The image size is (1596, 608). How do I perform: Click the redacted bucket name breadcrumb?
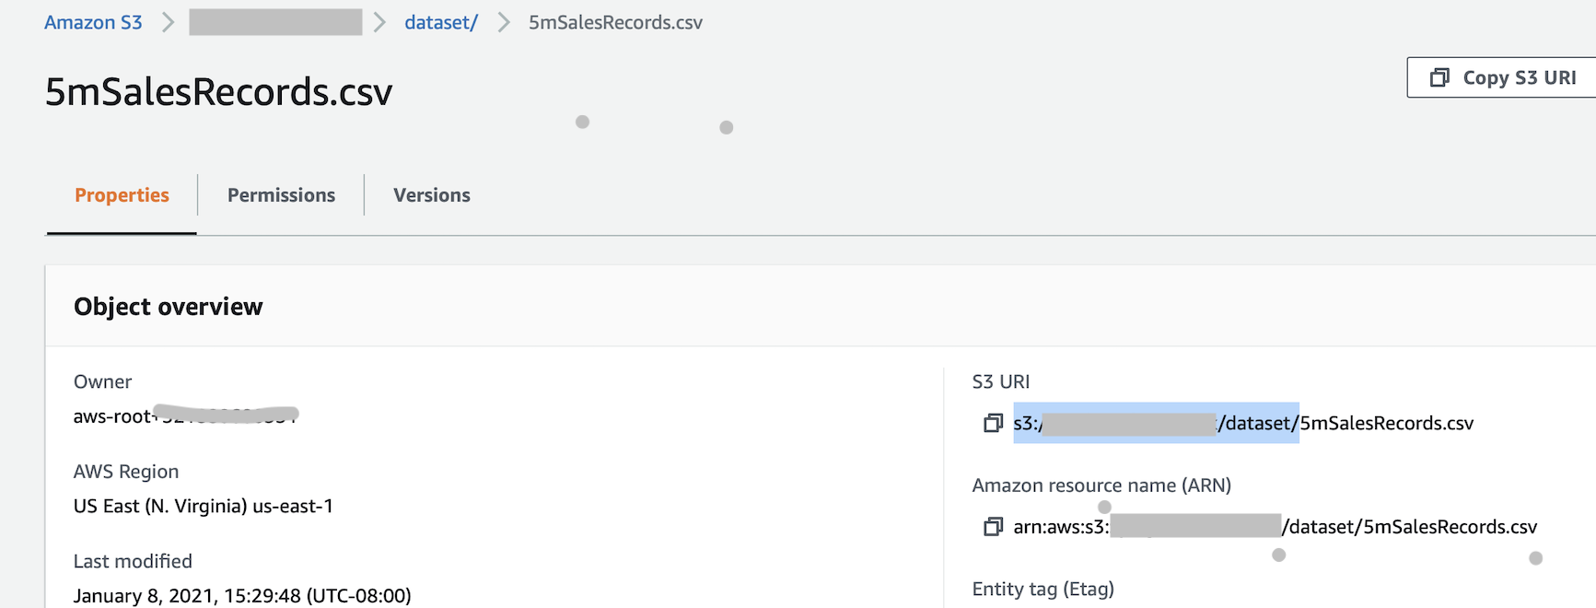[275, 22]
